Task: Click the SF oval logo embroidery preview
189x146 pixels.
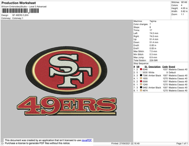Action: click(66, 70)
